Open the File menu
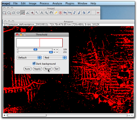Image resolution: width=137 pixels, height=120 pixels. tap(15, 3)
